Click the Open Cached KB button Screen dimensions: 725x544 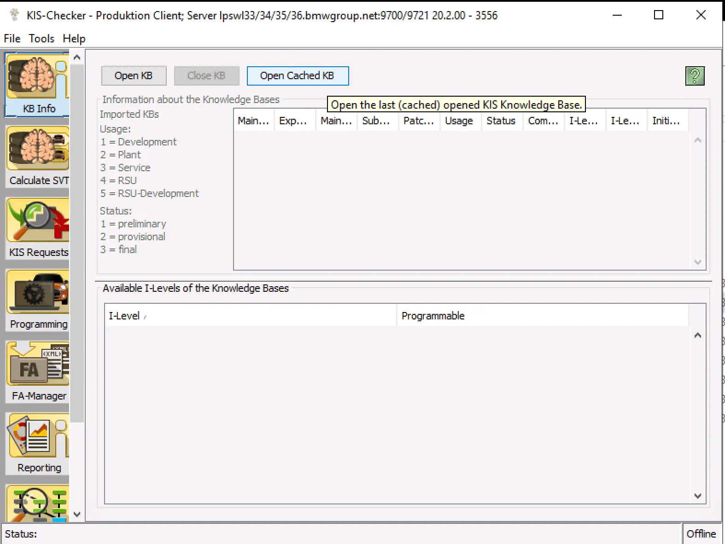(x=298, y=76)
